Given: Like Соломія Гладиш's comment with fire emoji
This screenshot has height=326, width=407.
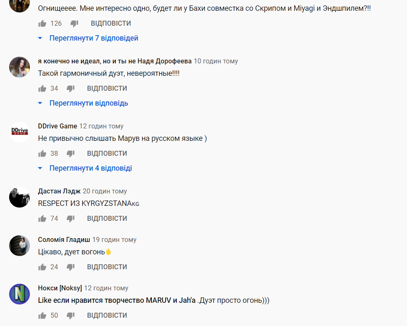Looking at the screenshot, I should pyautogui.click(x=42, y=267).
